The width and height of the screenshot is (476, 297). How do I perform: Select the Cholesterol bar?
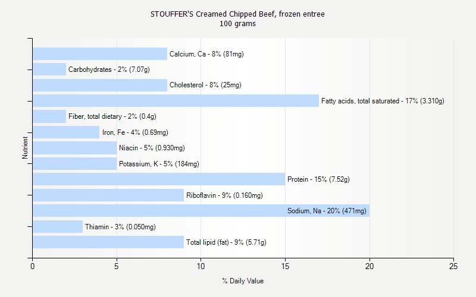point(100,85)
